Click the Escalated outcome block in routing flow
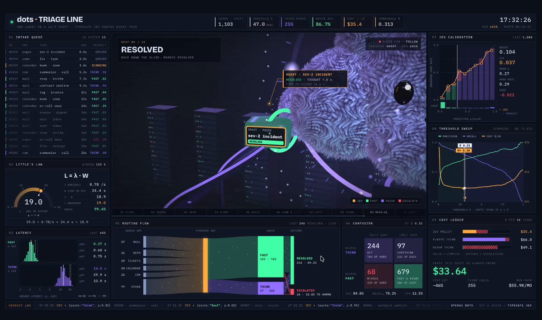This screenshot has width=542, height=320. coord(292,292)
